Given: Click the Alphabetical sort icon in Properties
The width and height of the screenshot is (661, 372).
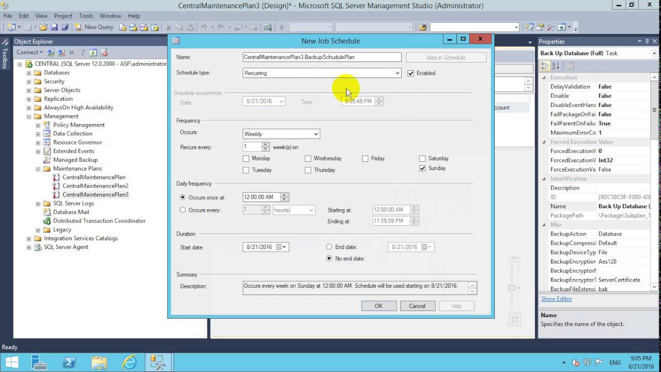Looking at the screenshot, I should point(556,66).
